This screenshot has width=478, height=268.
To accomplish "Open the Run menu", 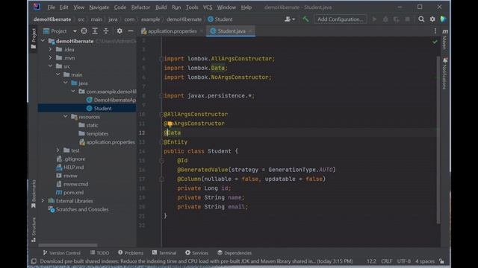I will pos(176,7).
